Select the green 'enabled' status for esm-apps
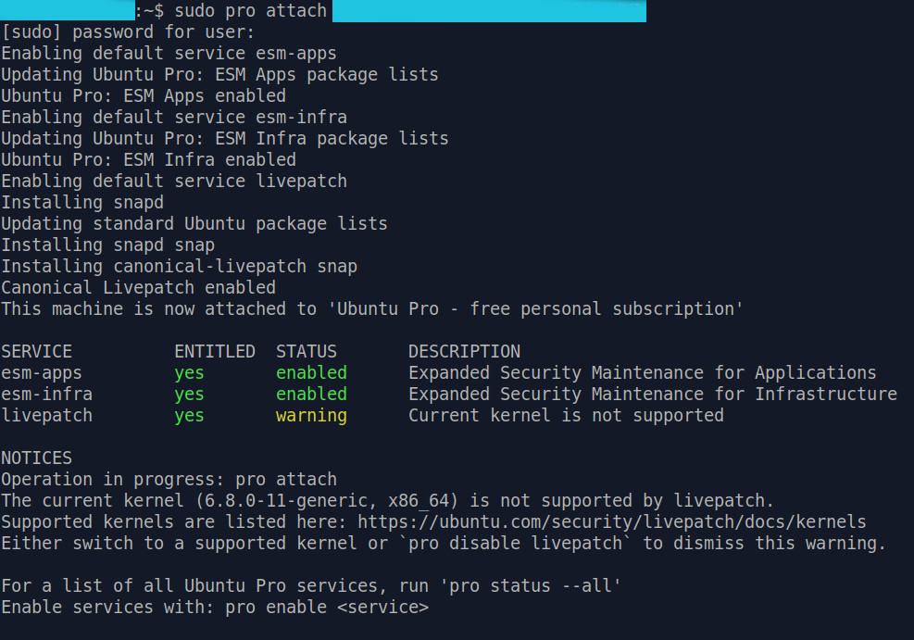The width and height of the screenshot is (914, 640). pyautogui.click(x=311, y=373)
